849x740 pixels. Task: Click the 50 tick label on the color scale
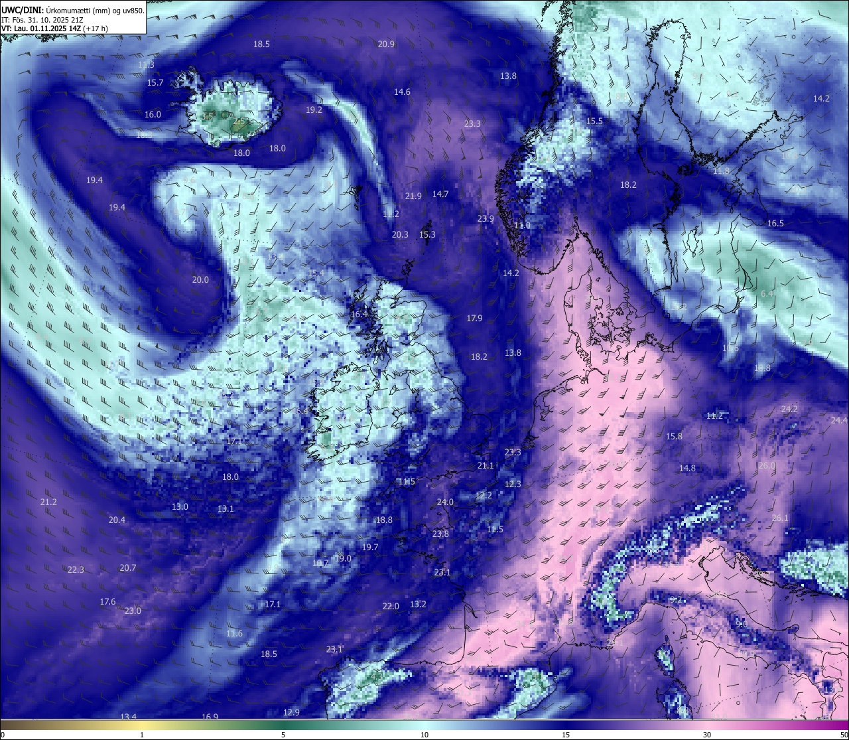843,735
